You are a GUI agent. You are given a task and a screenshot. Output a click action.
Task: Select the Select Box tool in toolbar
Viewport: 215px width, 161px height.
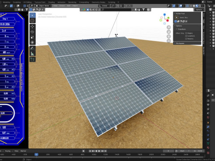click(32, 15)
